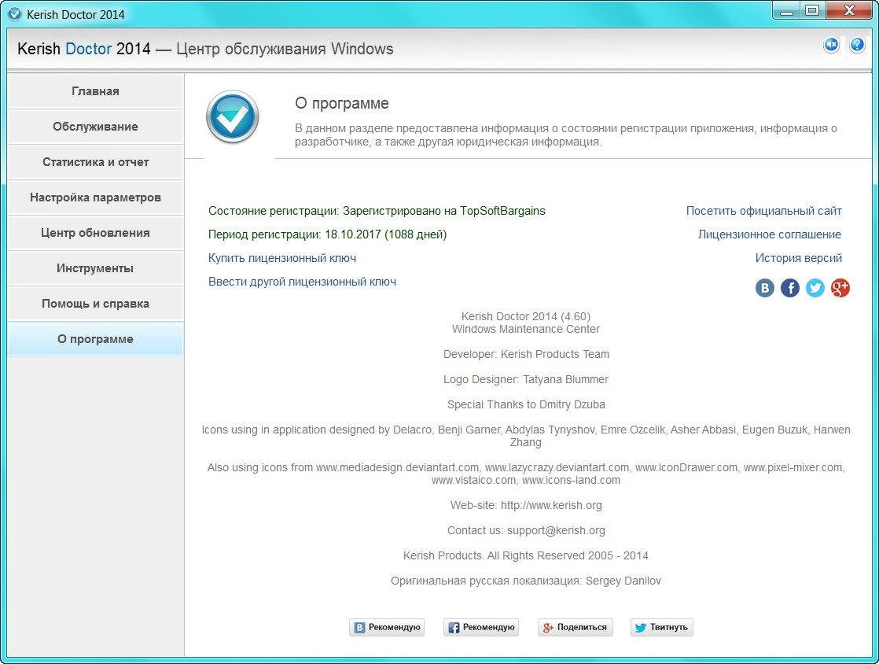Image resolution: width=879 pixels, height=664 pixels.
Task: Click Special Thanks to Dmitry Dzuba text
Action: 526,404
